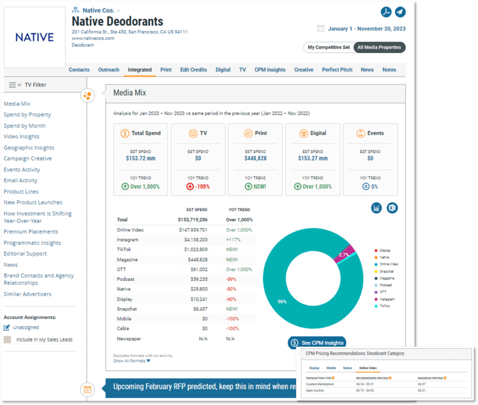
Task: Check Include In My Sales Leads
Action: (x=7, y=340)
